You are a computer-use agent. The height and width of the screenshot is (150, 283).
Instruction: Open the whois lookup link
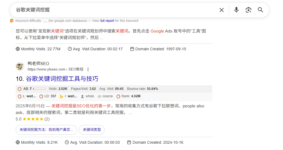click(x=90, y=96)
